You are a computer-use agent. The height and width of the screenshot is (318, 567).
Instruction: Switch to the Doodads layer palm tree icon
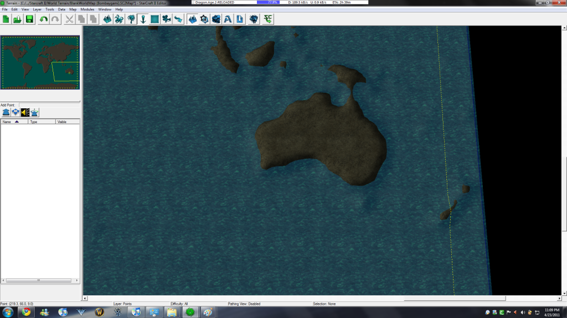[x=131, y=19]
